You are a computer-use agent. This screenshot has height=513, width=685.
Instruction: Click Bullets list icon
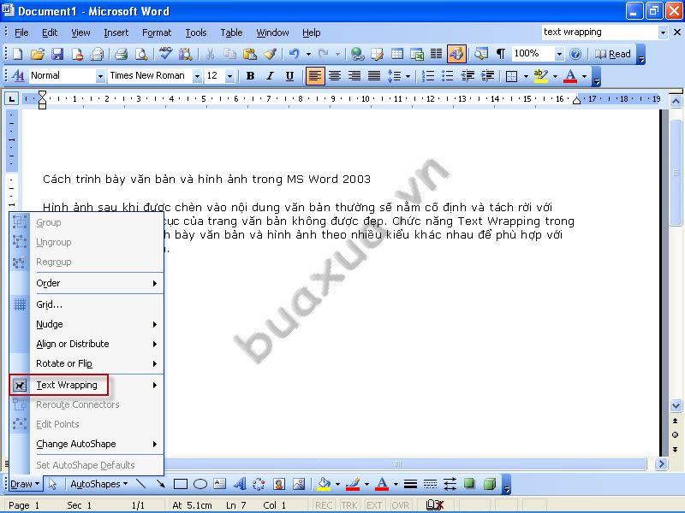coord(448,76)
